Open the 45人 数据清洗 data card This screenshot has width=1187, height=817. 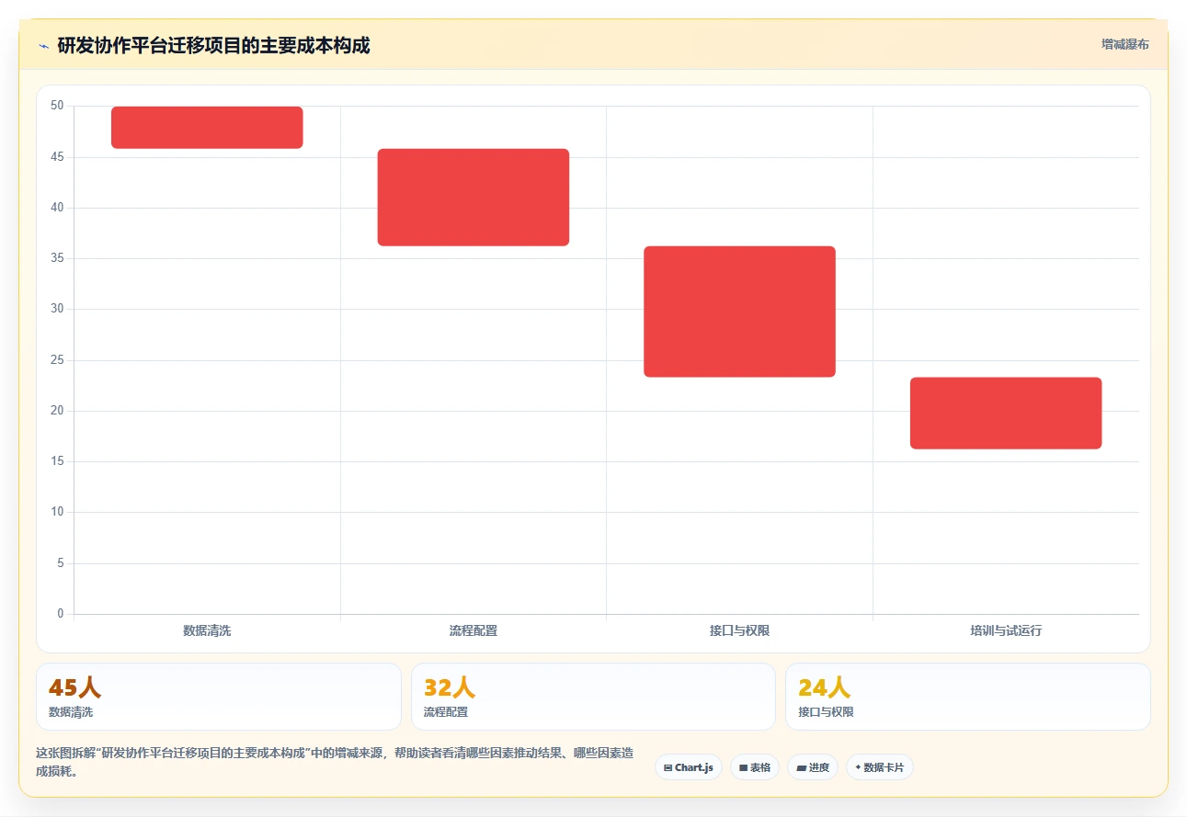click(x=219, y=697)
